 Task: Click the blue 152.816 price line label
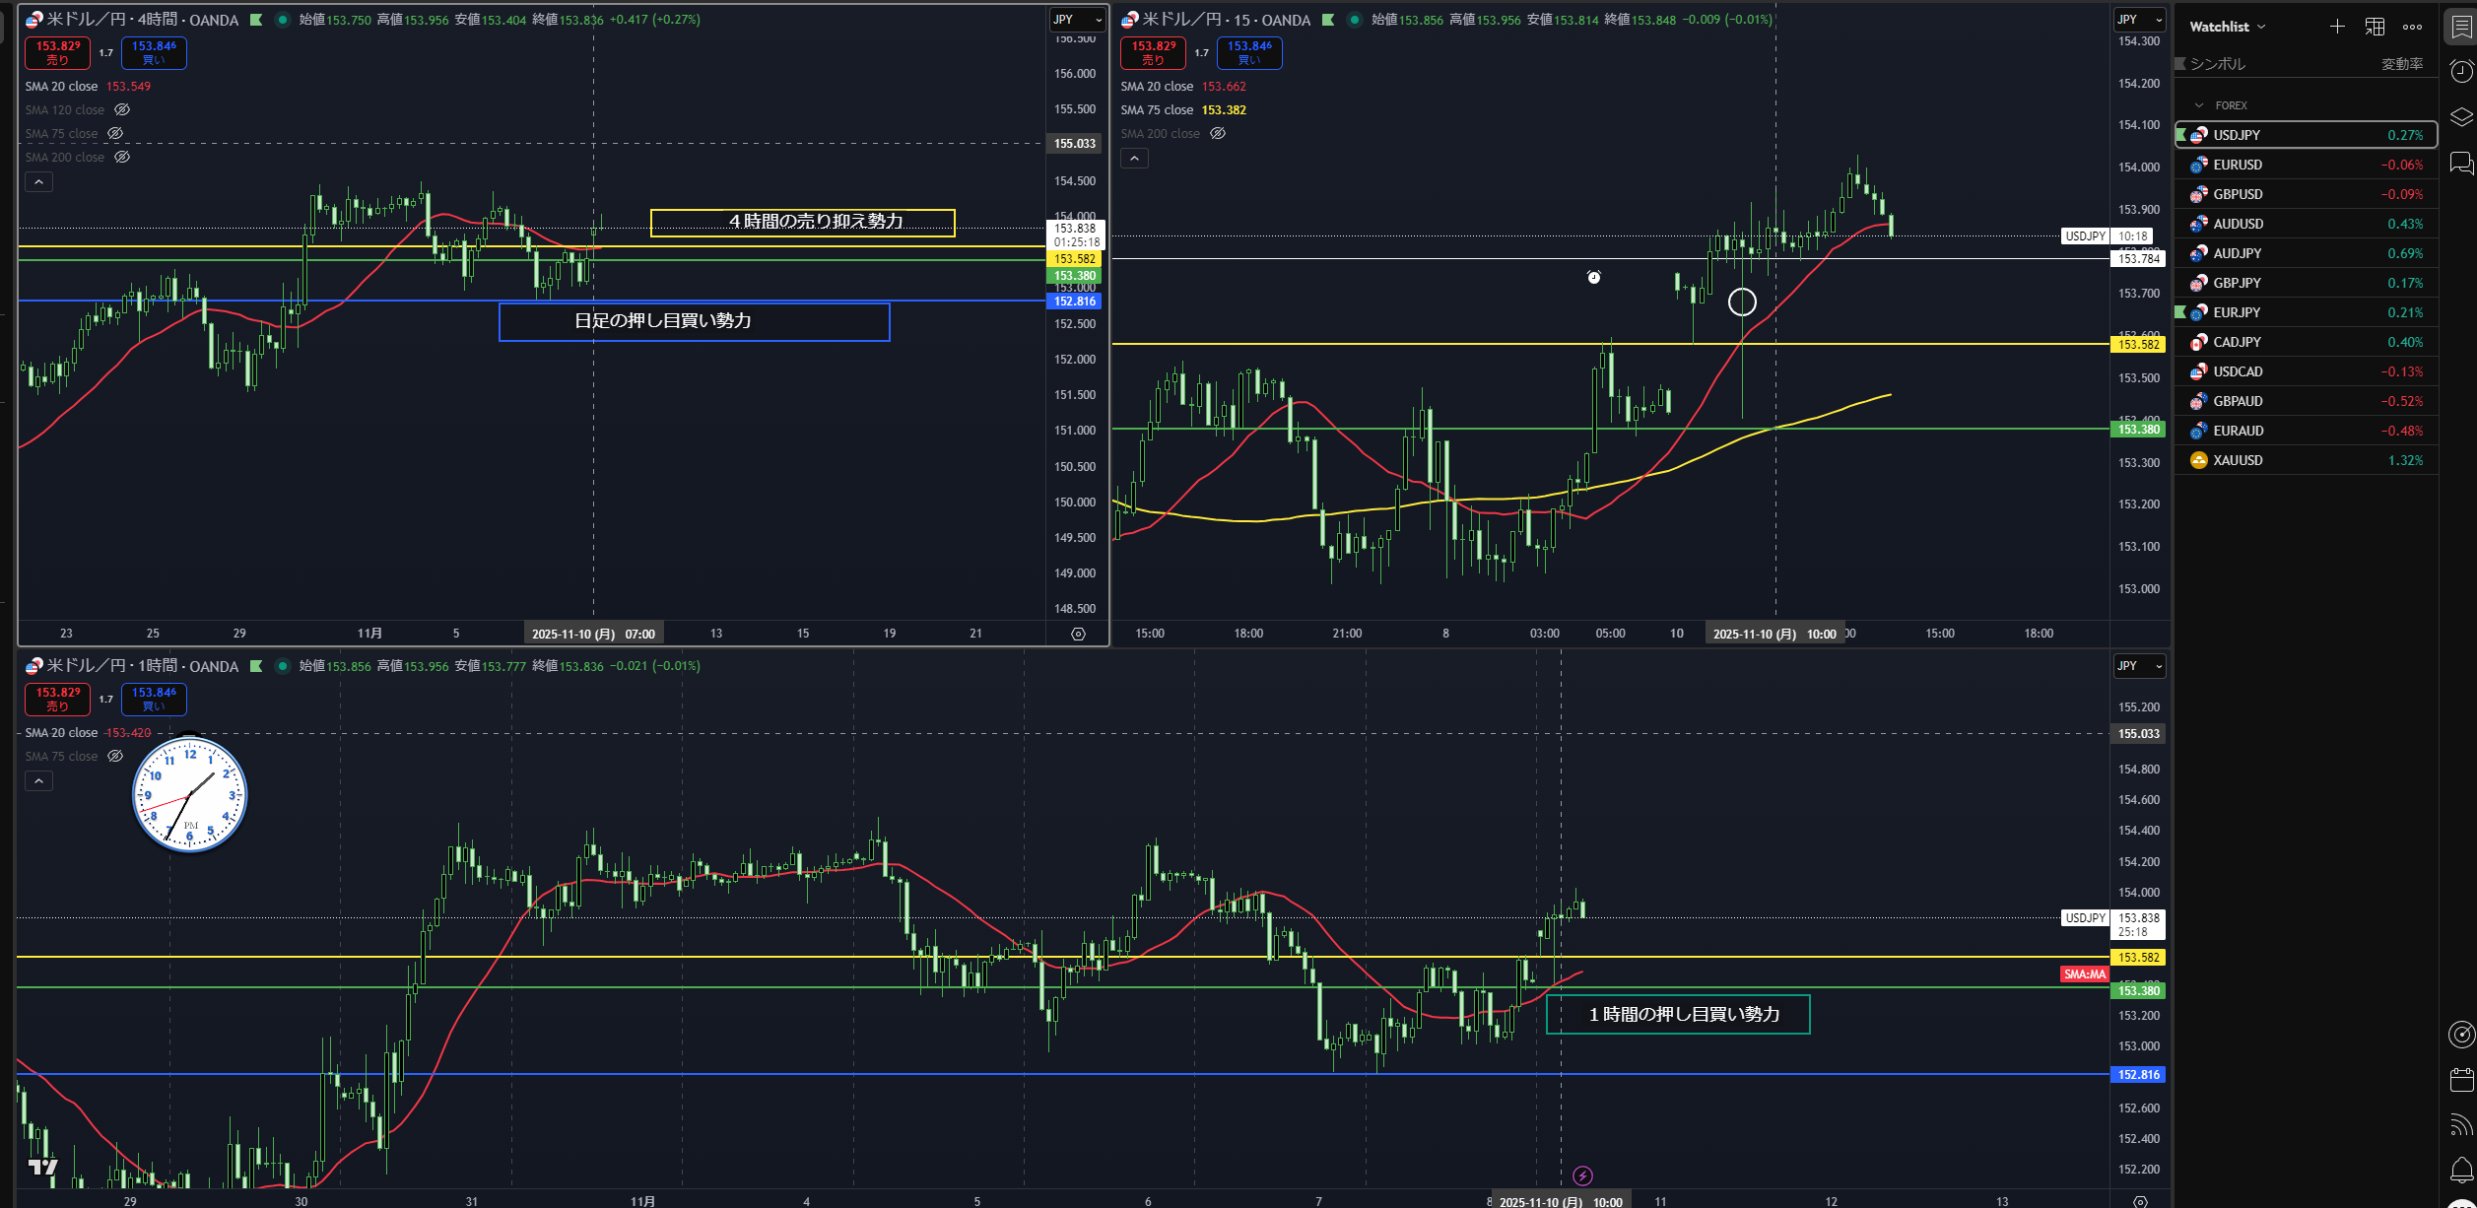click(1074, 302)
